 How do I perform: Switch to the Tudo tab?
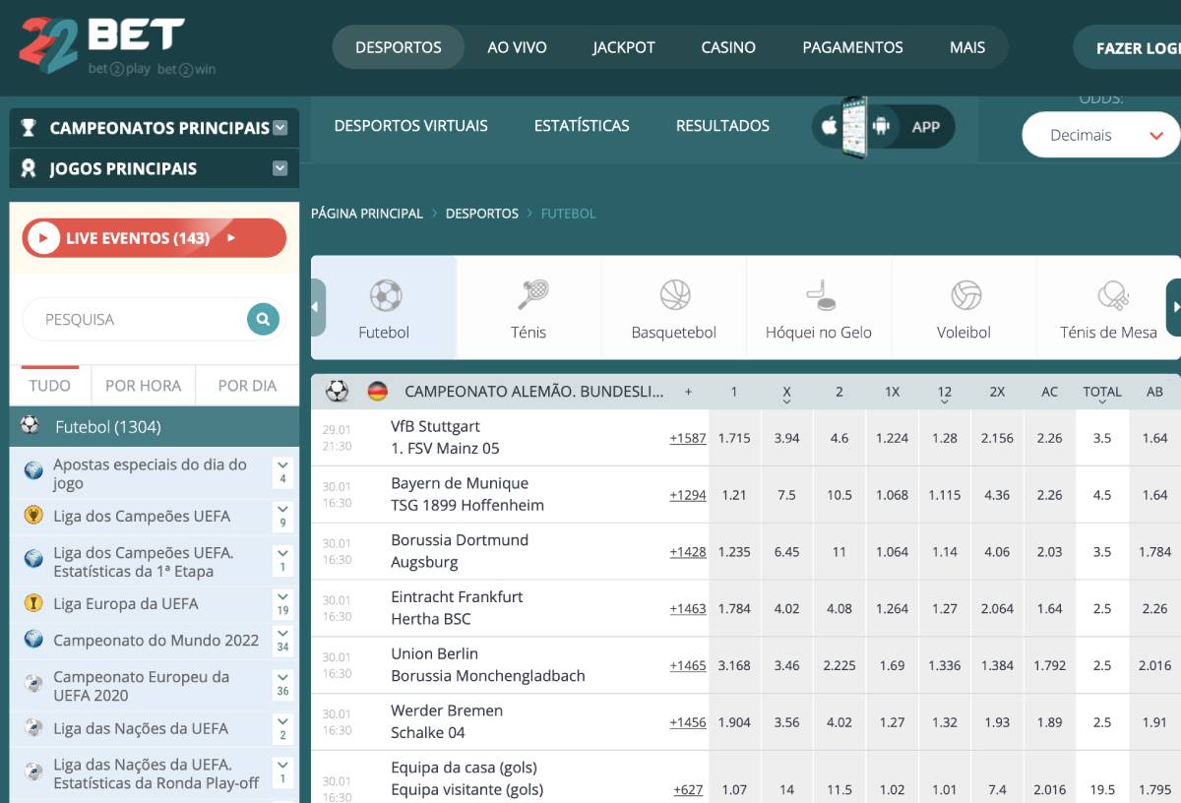pos(50,386)
